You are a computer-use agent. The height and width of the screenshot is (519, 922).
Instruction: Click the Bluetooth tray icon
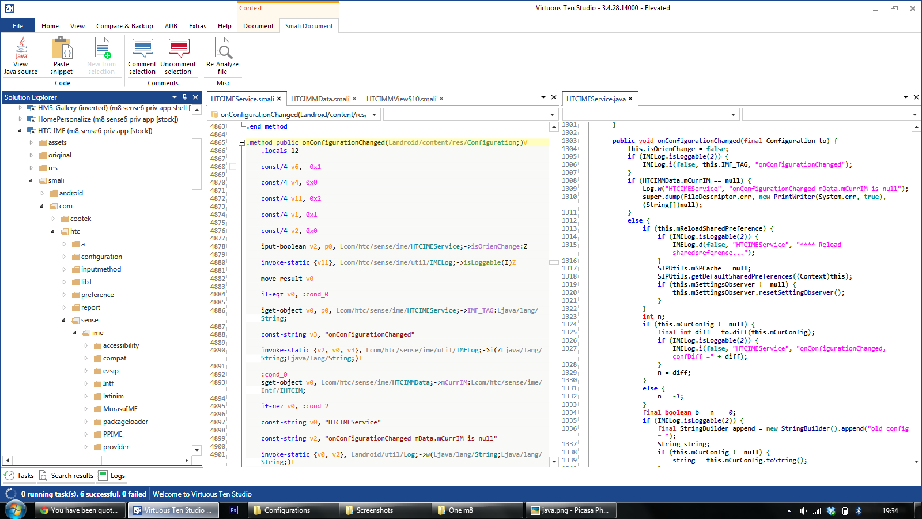click(x=858, y=511)
